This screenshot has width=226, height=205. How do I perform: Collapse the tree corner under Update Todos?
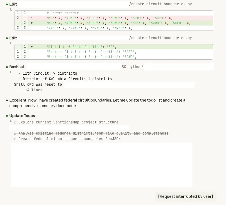coord(11,121)
